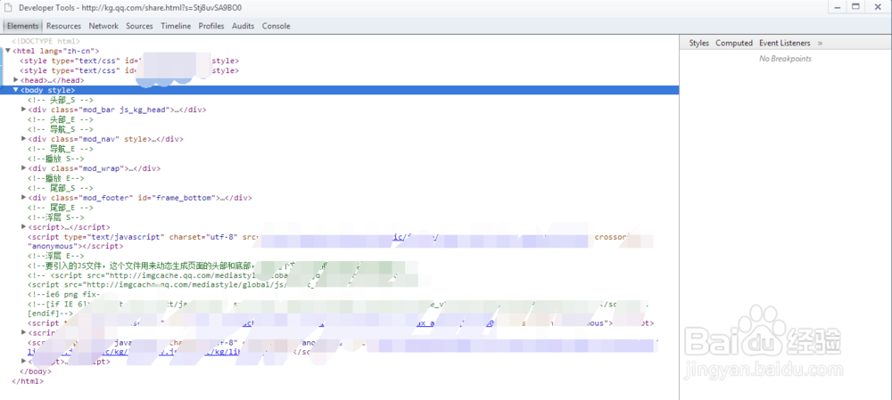The image size is (892, 400).
Task: Select the 浮层 S comment line
Action: tap(55, 217)
